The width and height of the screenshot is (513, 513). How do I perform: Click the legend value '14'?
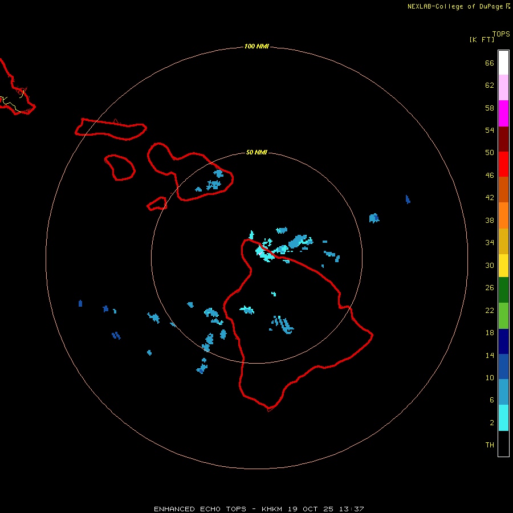click(490, 355)
